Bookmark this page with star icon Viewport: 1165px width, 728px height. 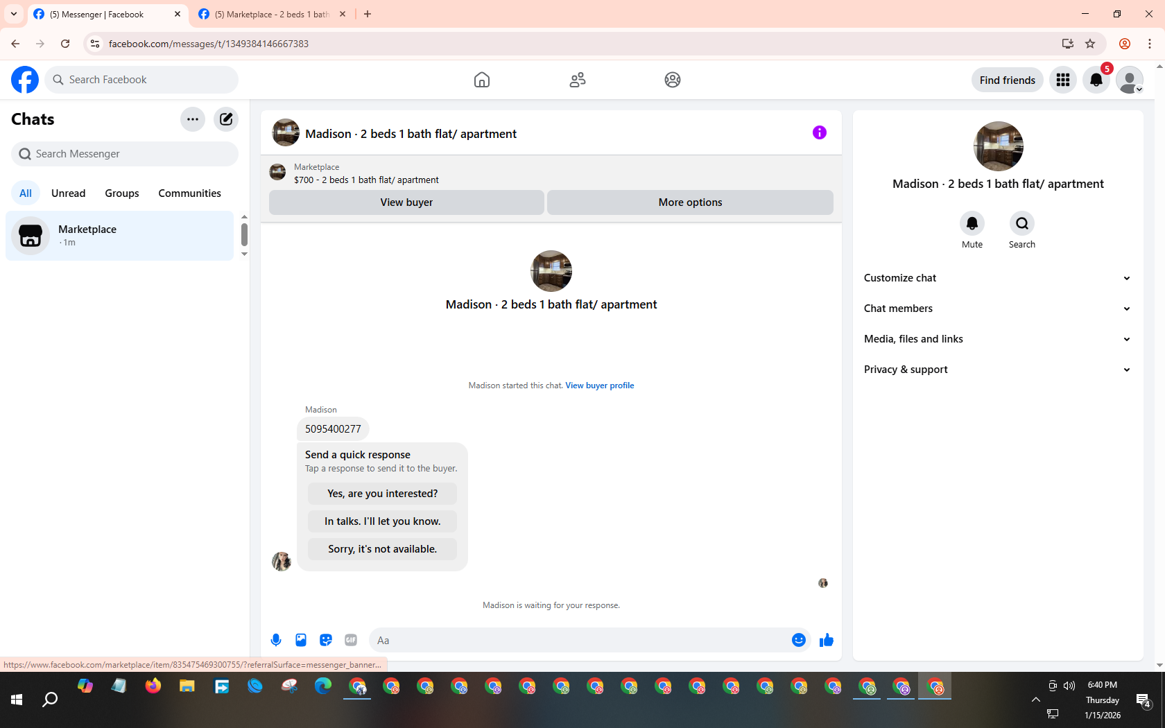(x=1090, y=44)
